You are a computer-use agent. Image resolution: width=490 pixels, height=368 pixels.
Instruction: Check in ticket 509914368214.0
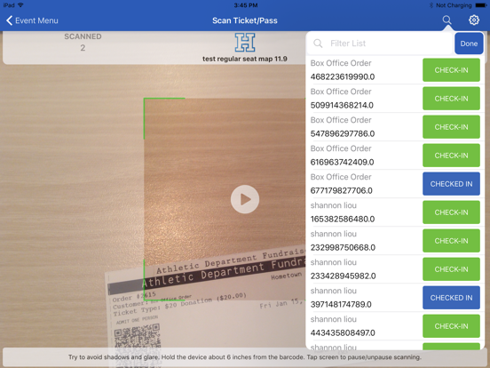point(451,99)
